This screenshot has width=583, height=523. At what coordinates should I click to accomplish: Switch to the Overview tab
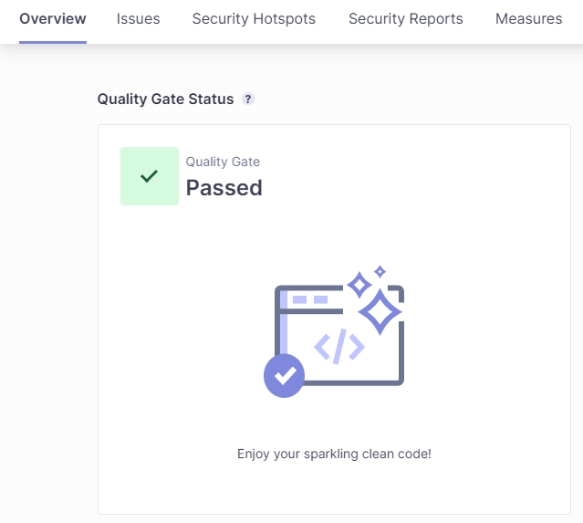coord(53,18)
